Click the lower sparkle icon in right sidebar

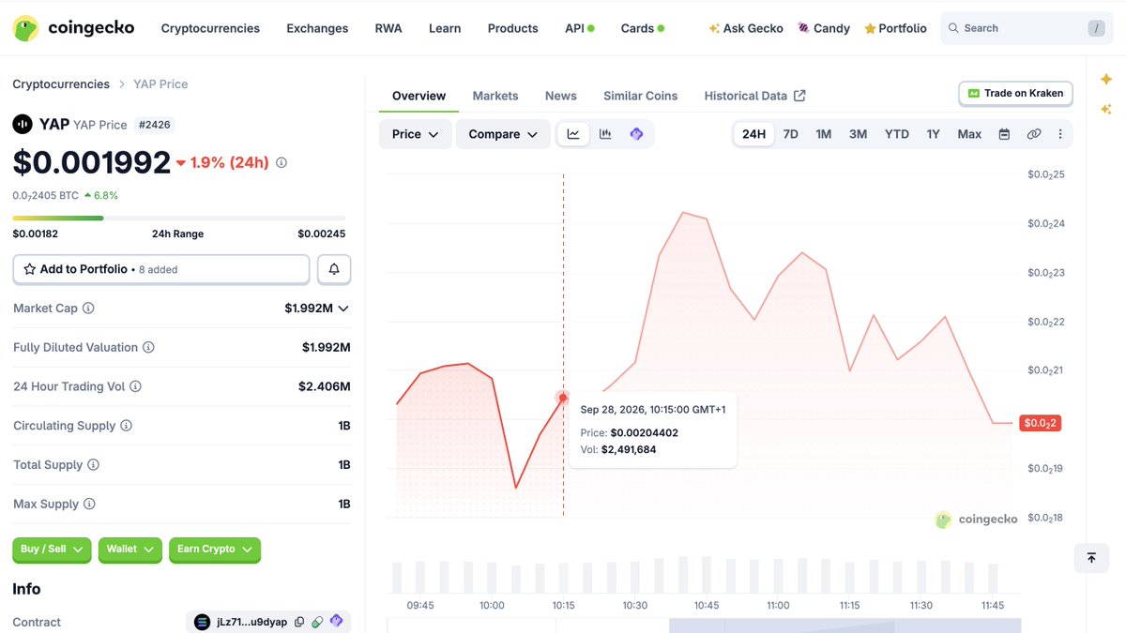click(1105, 110)
